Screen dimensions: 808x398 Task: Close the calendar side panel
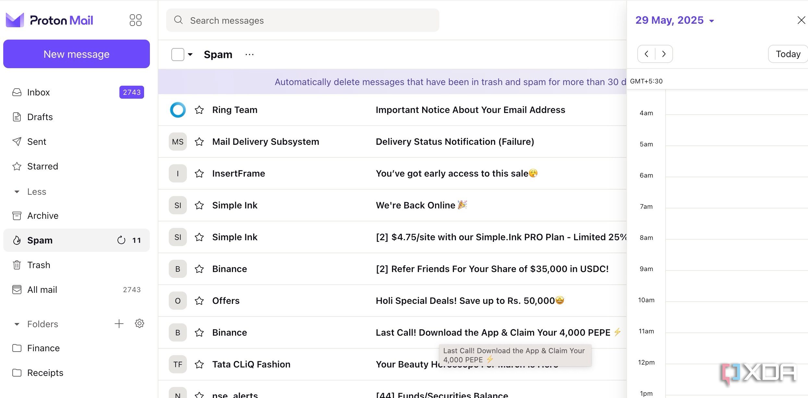pyautogui.click(x=801, y=20)
